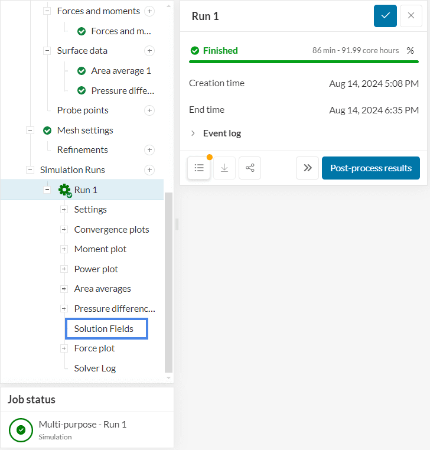The height and width of the screenshot is (450, 430).
Task: Open the Solver Log entry
Action: pos(95,369)
